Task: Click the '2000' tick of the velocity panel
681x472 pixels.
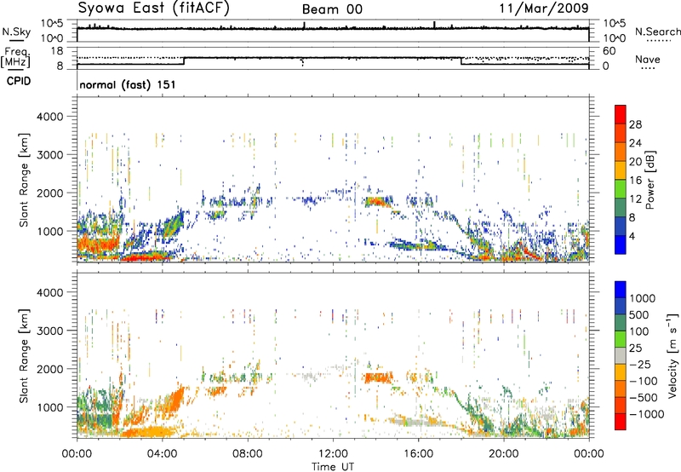Action: [50, 369]
